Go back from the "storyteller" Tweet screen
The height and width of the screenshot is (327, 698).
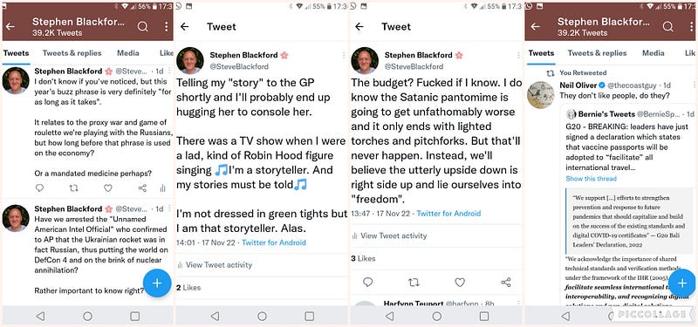(x=184, y=27)
